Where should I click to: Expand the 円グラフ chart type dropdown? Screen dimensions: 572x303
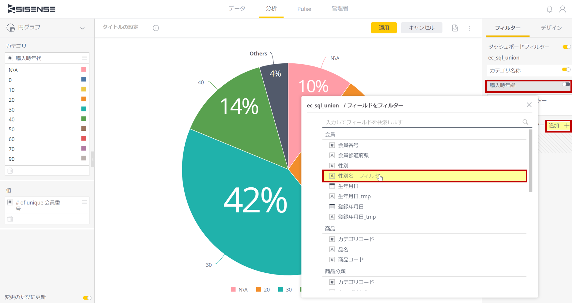pos(82,28)
